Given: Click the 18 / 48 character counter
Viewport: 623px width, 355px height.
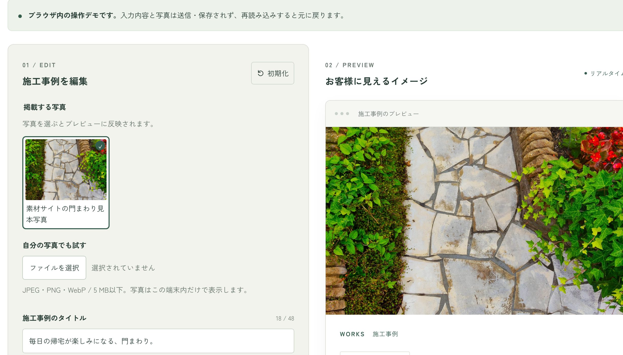Looking at the screenshot, I should (x=285, y=318).
